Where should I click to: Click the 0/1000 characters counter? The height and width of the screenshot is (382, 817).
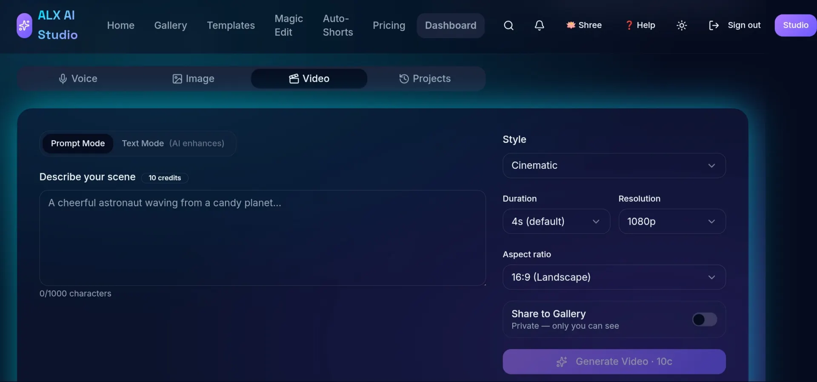tap(75, 294)
